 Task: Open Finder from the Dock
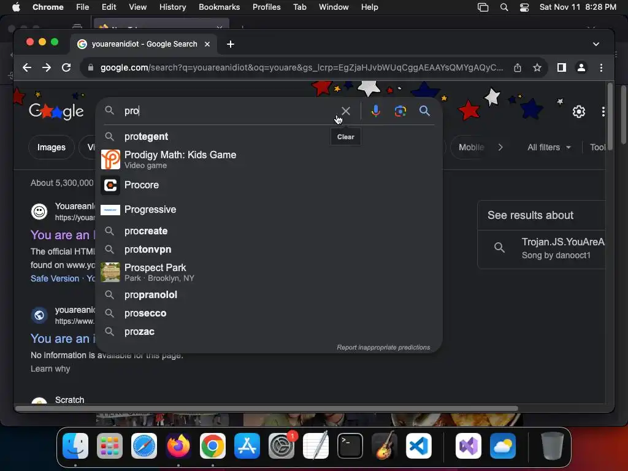75,446
